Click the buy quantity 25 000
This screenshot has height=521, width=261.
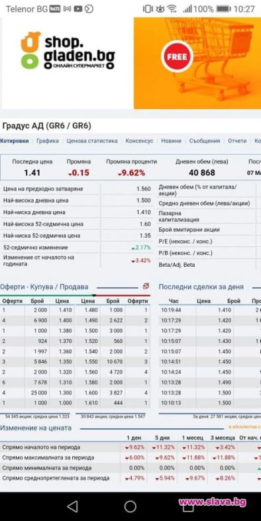click(39, 393)
